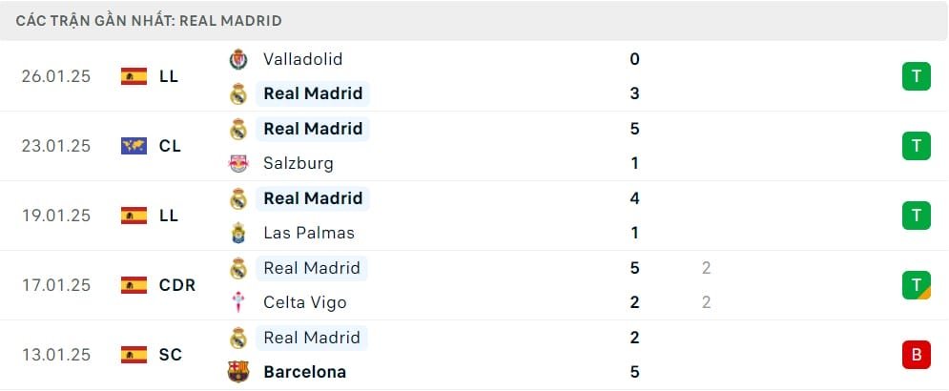Click the Celta Vigo club crest
Viewport: 949px width, 391px height.
pos(238,302)
